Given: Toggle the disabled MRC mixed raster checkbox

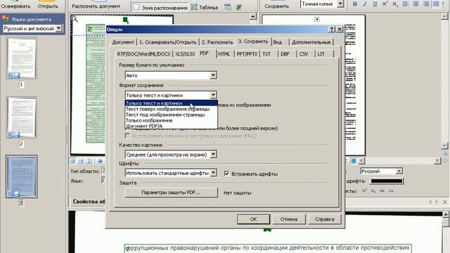Looking at the screenshot, I should coord(127,136).
